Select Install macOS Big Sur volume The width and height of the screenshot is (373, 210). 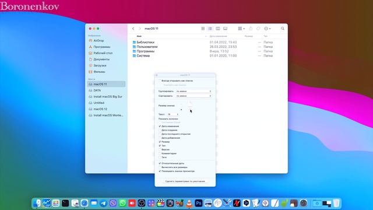click(106, 97)
